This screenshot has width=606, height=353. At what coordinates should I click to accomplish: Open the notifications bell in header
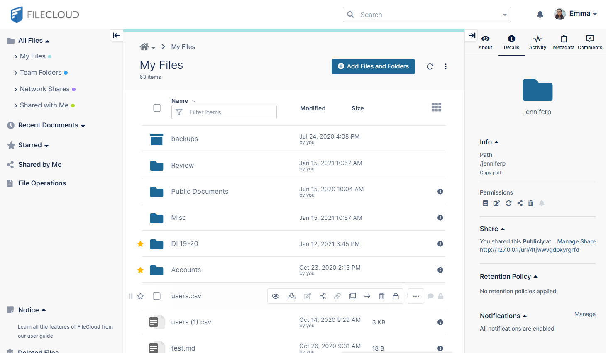540,15
